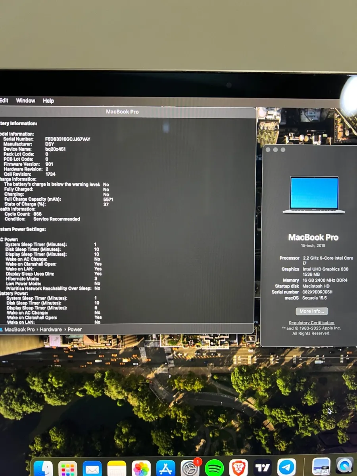Screen dimensions: 357x476
Task: Select the macOS Sequoia 15.5 text
Action: coord(315,298)
